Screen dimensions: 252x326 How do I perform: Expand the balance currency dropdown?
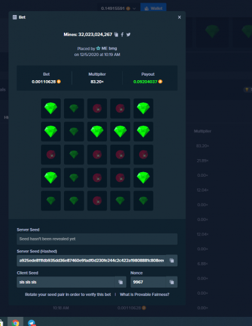pos(134,8)
